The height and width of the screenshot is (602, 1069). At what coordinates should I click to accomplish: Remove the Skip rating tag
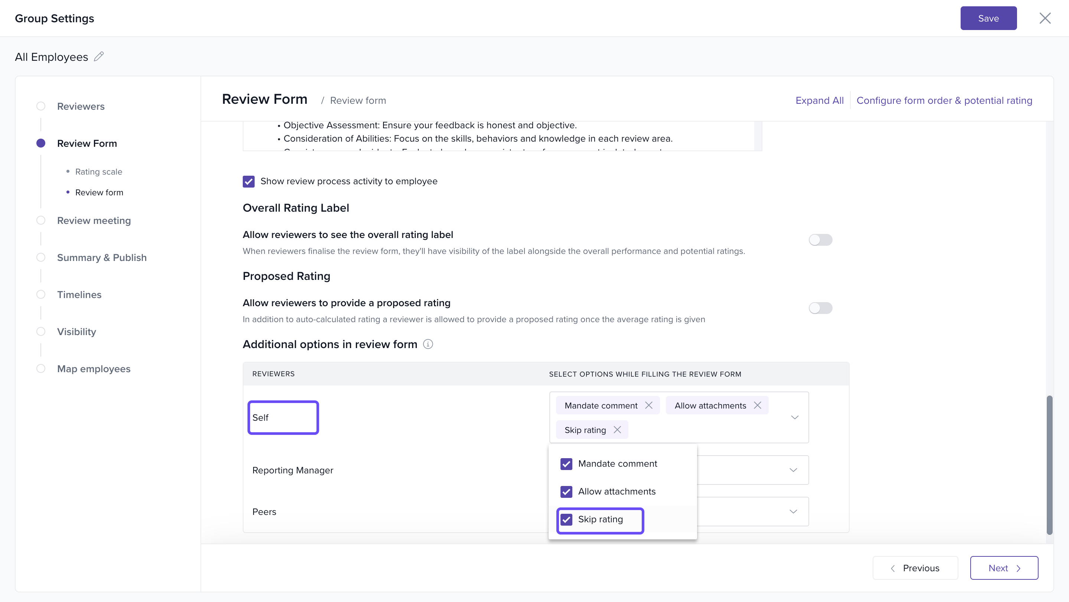pos(617,430)
